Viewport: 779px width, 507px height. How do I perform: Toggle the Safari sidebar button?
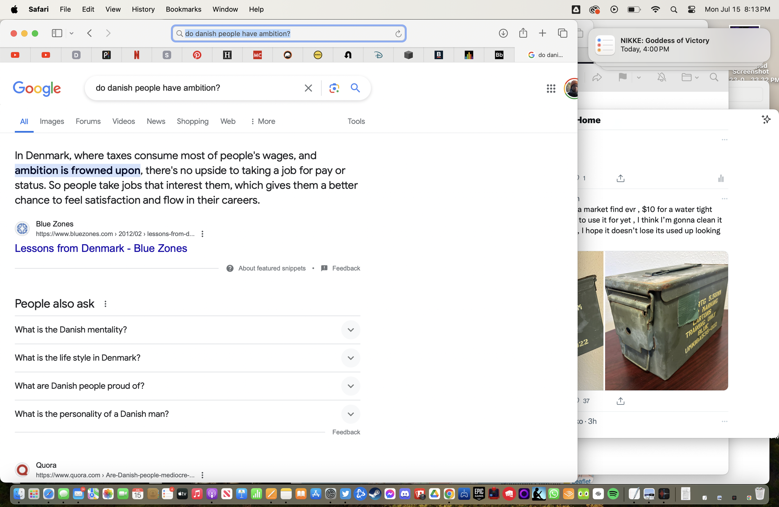tap(57, 33)
